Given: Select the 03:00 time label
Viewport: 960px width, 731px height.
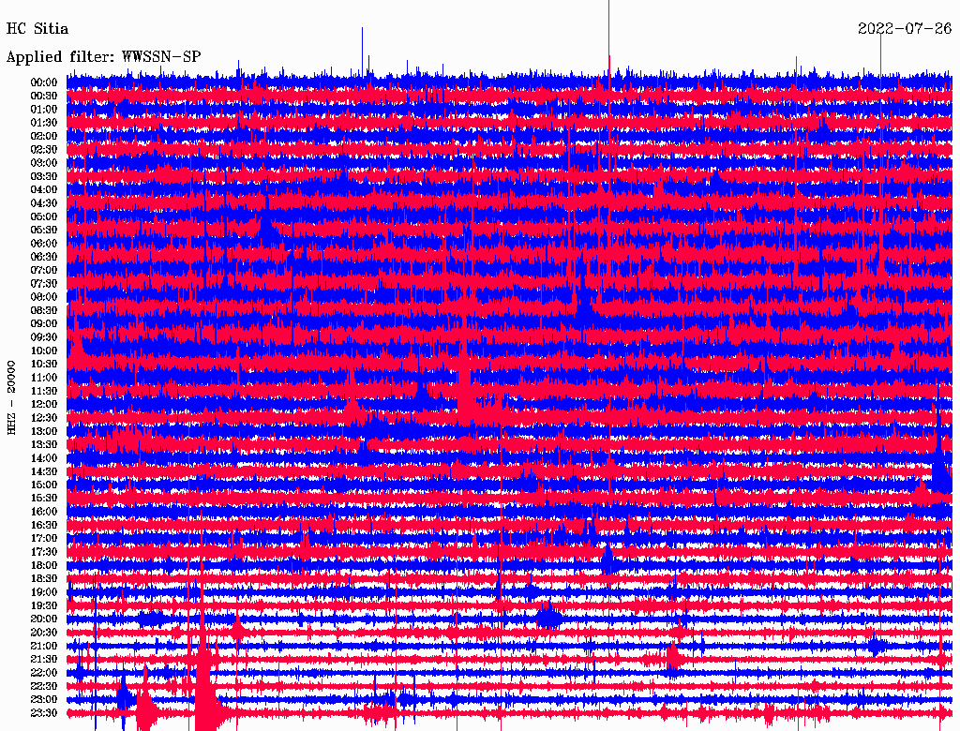Looking at the screenshot, I should (x=44, y=163).
